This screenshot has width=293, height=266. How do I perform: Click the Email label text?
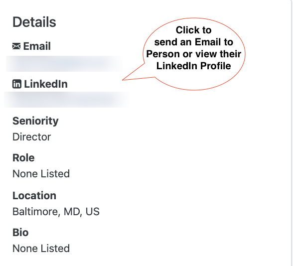coord(37,46)
